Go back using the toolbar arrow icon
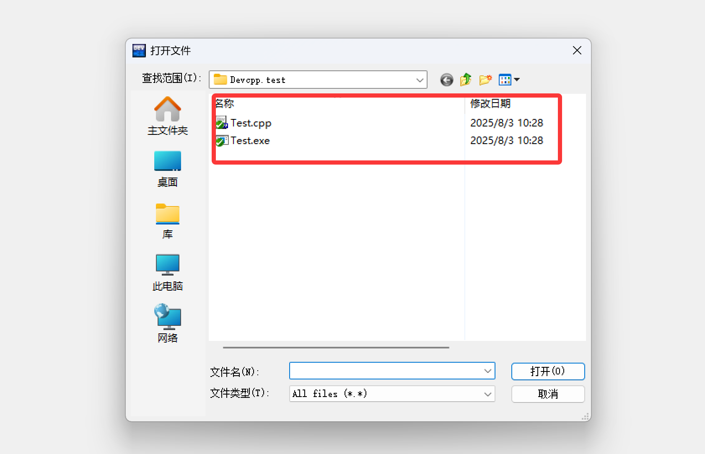Viewport: 705px width, 454px height. tap(446, 80)
